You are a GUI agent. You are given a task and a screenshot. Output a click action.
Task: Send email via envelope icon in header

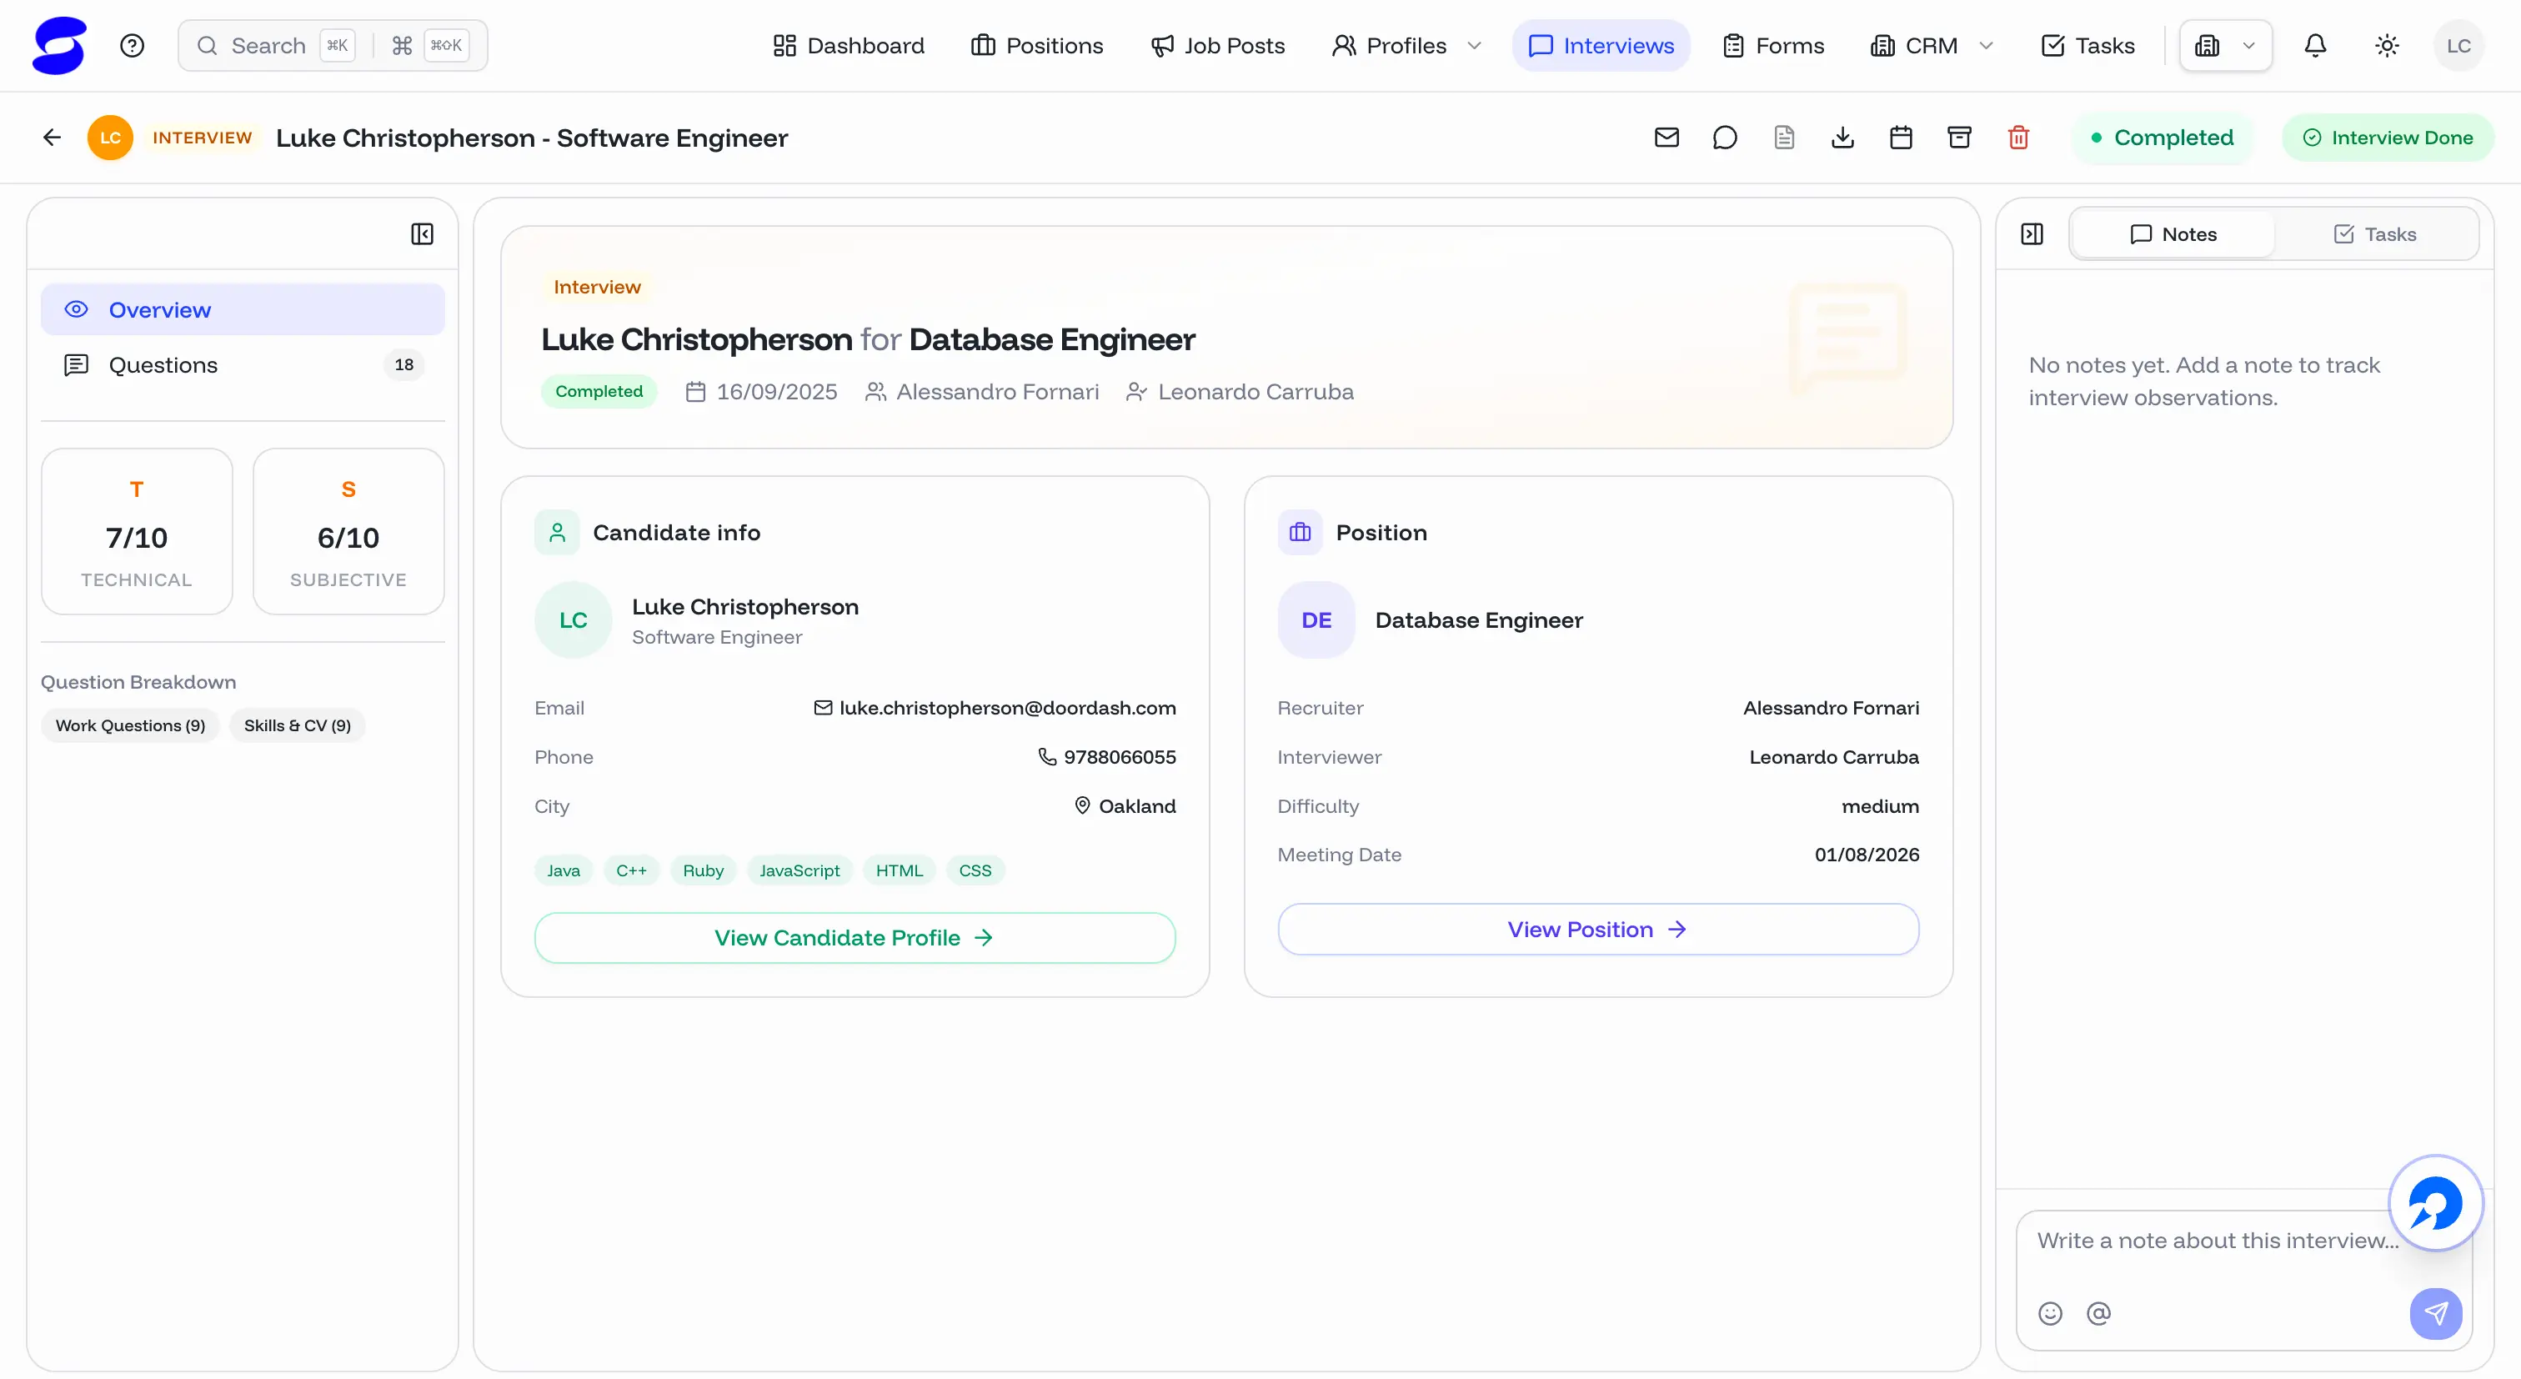pos(1666,138)
